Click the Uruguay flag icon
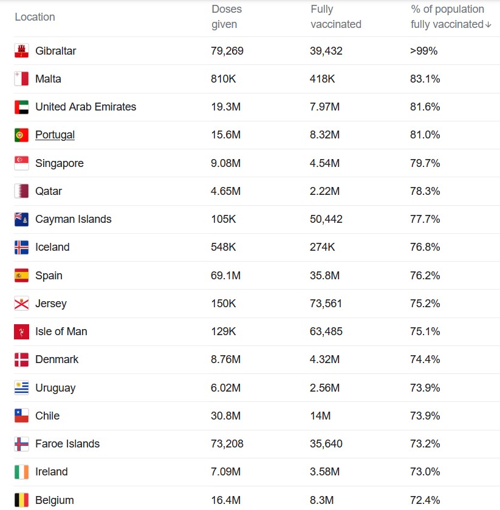 coord(21,388)
